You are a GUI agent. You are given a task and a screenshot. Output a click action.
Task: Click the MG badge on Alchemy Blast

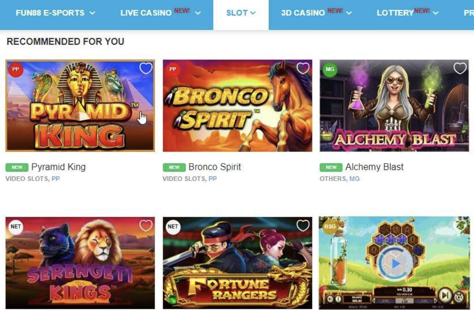pyautogui.click(x=329, y=70)
